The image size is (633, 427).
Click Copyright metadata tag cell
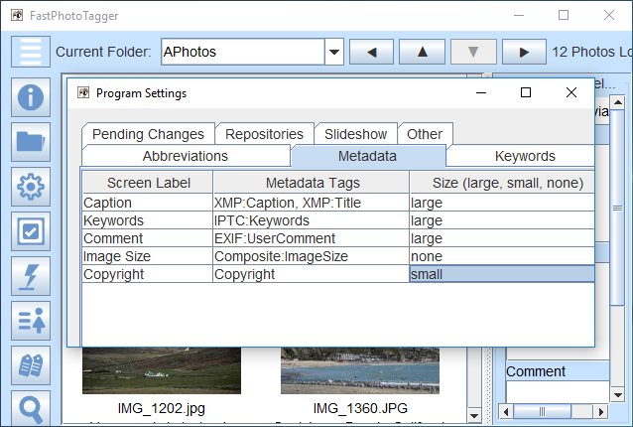tap(311, 274)
